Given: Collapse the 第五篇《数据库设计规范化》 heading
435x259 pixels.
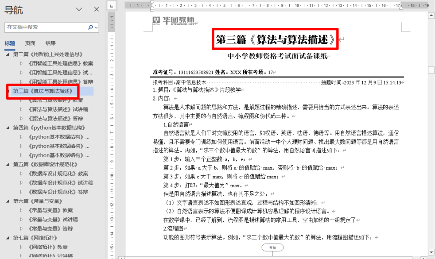Looking at the screenshot, I should point(8,164).
